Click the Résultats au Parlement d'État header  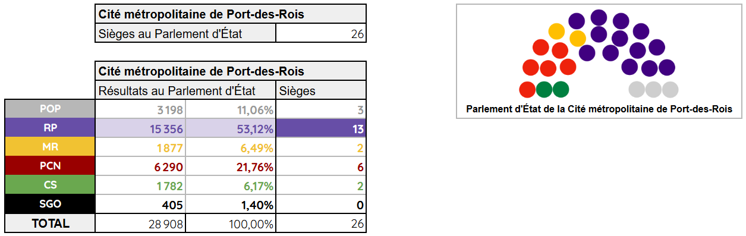[x=185, y=90]
